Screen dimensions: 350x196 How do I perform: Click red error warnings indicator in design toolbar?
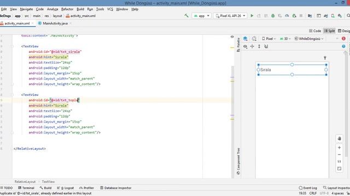pyautogui.click(x=343, y=39)
